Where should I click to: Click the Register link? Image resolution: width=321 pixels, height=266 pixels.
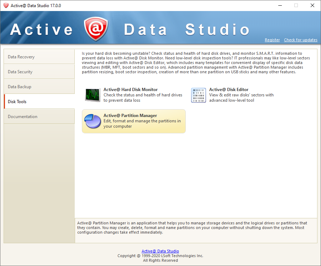pos(272,40)
